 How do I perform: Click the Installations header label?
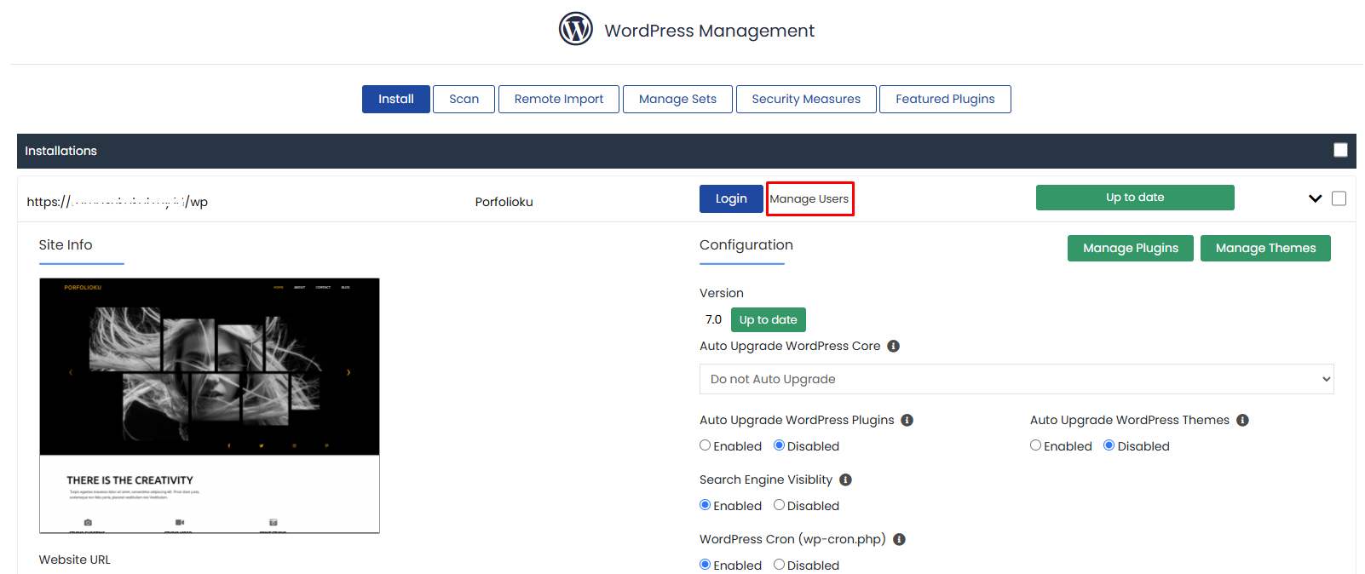60,151
